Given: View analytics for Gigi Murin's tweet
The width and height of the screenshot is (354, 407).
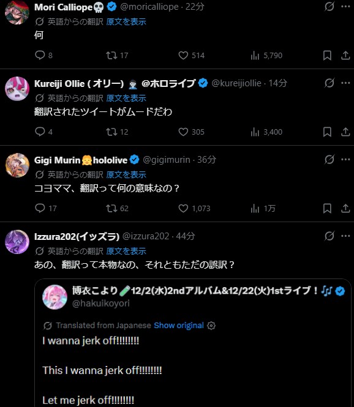Looking at the screenshot, I should pyautogui.click(x=255, y=208).
